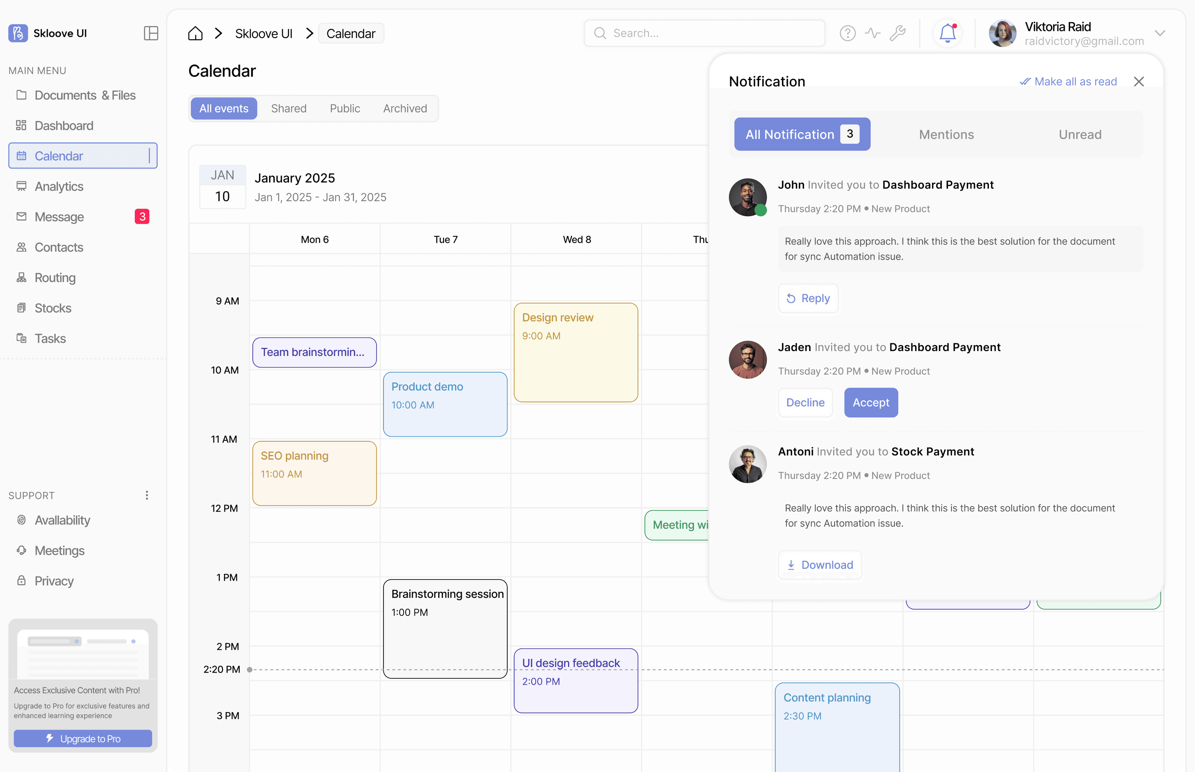Open the wrench settings icon
Screen dimensions: 1195x772
tap(897, 33)
